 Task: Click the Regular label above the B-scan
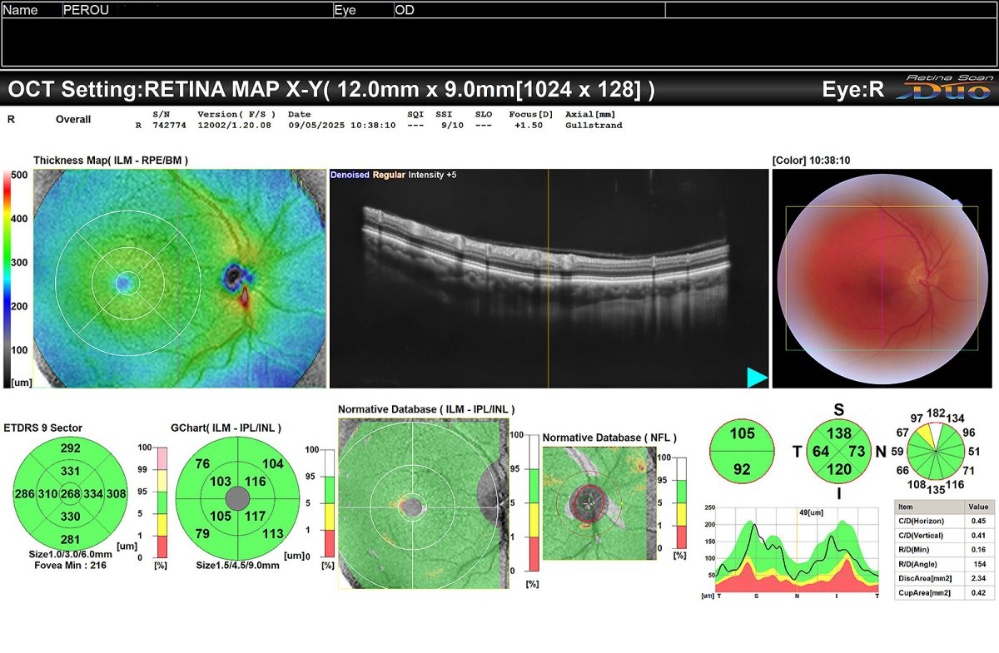[389, 176]
